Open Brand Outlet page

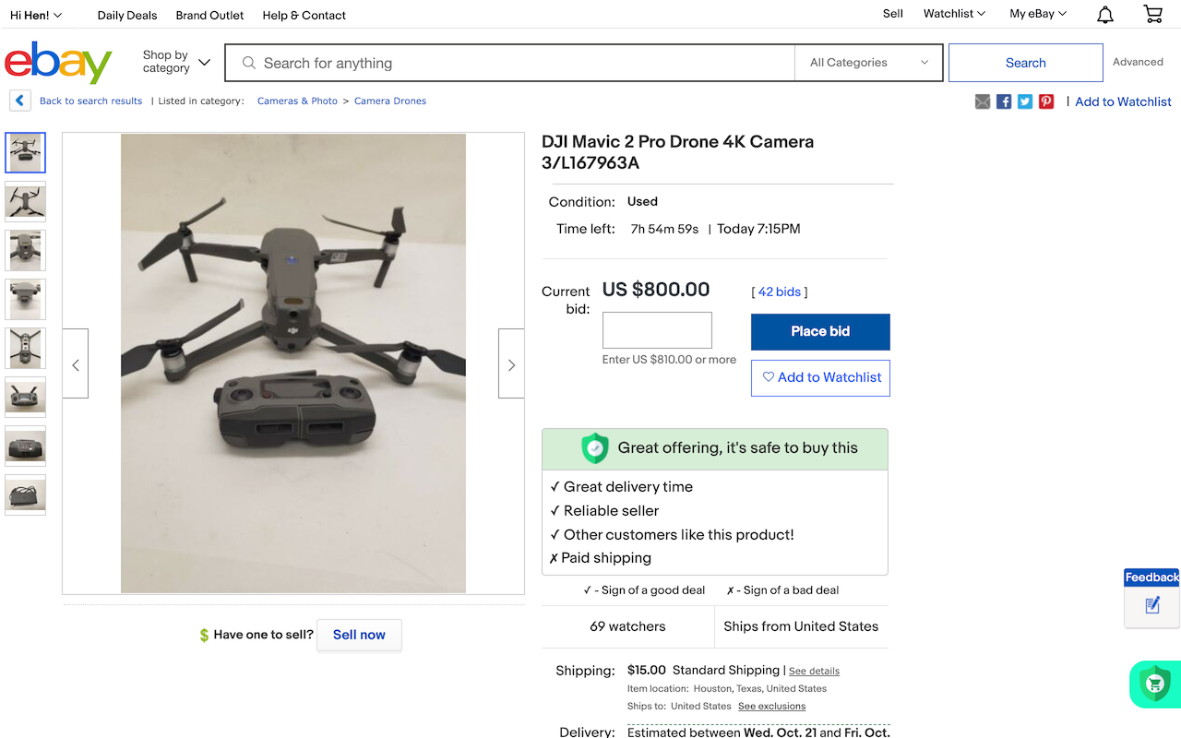point(209,15)
